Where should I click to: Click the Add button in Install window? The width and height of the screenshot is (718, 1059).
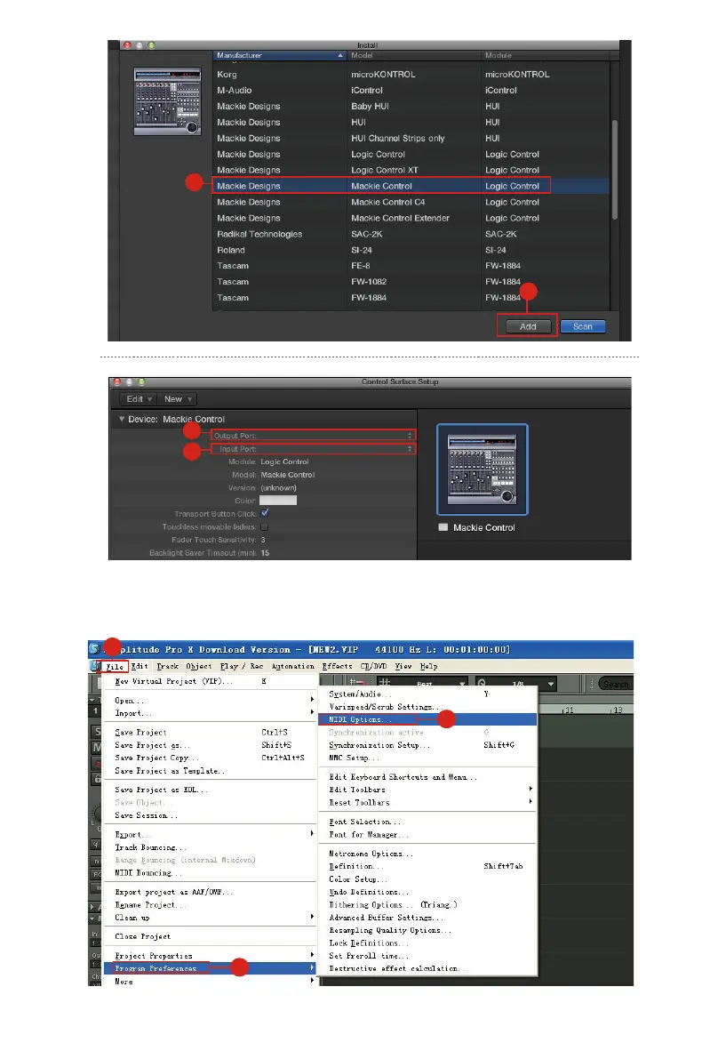pos(528,326)
